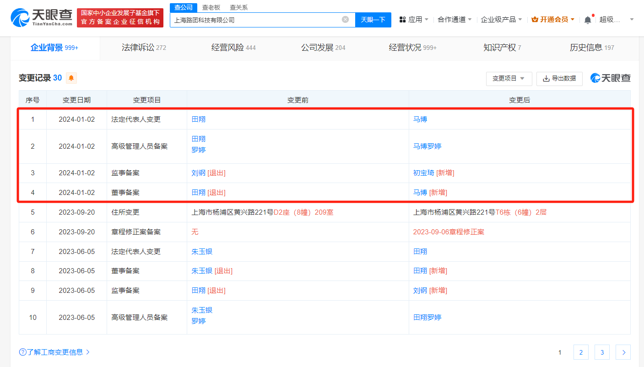Open the 变更项目 filter dropdown
Screen dimensions: 644x367
509,79
